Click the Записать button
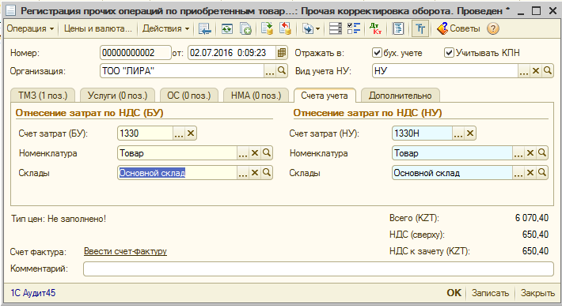The image size is (562, 308). pos(490,293)
